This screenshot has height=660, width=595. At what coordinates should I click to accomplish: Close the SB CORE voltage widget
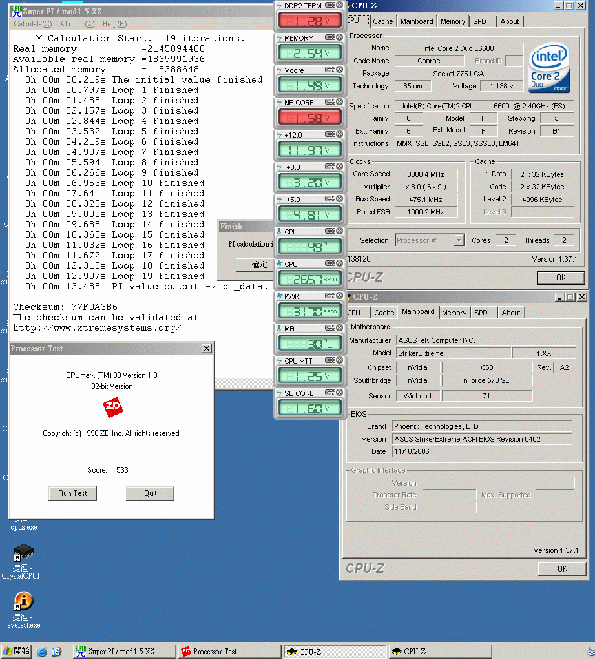[339, 393]
